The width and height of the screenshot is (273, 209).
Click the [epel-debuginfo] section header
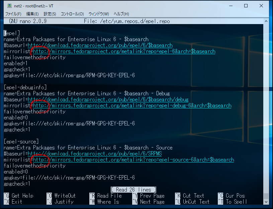[x=25, y=87]
